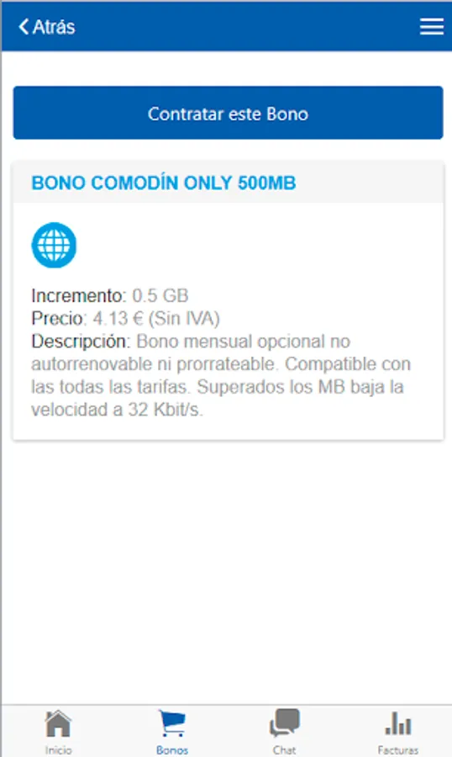The height and width of the screenshot is (757, 452).
Task: Switch to the Bonos tab label
Action: pos(172,749)
